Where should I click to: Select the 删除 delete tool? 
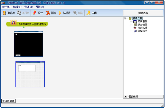tap(51, 13)
